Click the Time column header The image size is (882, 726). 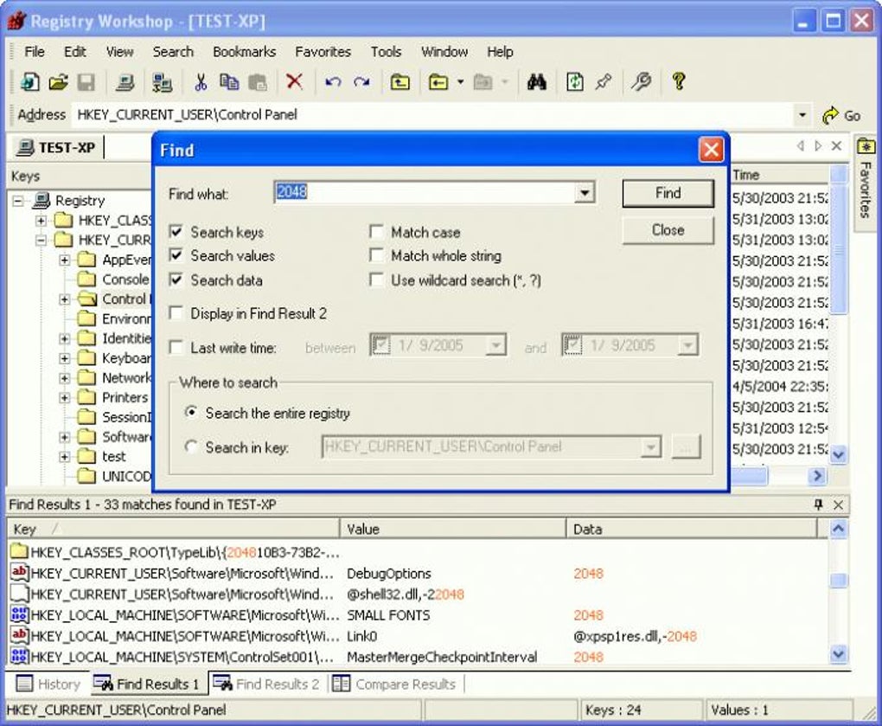click(780, 175)
